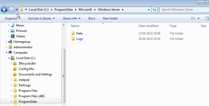Click the Videos filmstrip icon
Viewport: 209px width, 106px height.
(x=13, y=36)
